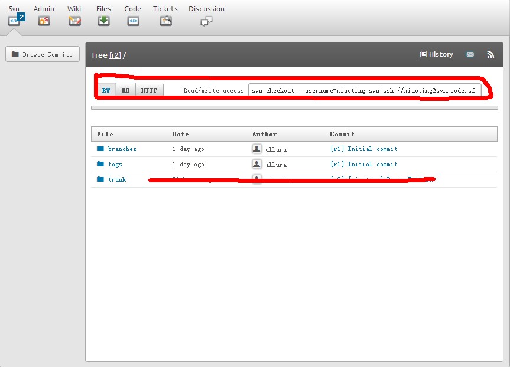Viewport: 510px width, 367px height.
Task: Click the svn checkout command field
Action: pyautogui.click(x=365, y=90)
